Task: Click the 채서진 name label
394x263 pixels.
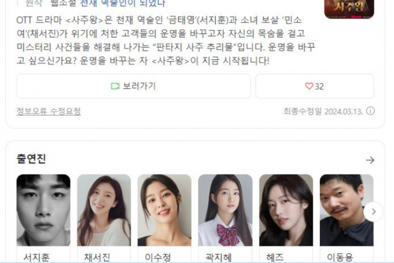Action: (x=97, y=257)
